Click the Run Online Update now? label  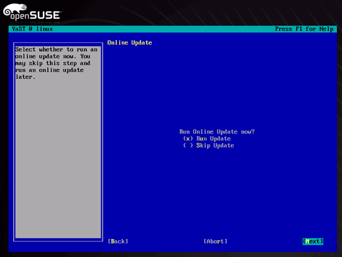coord(217,132)
